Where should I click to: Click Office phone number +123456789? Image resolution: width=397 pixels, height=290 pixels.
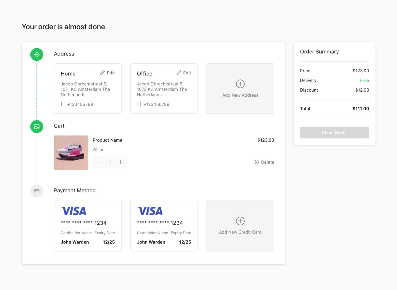[x=156, y=104]
